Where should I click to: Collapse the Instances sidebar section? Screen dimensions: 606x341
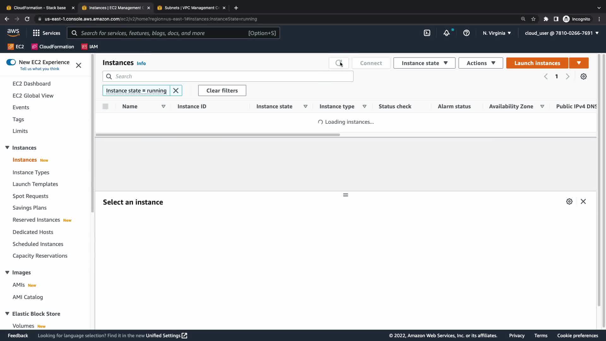click(7, 148)
